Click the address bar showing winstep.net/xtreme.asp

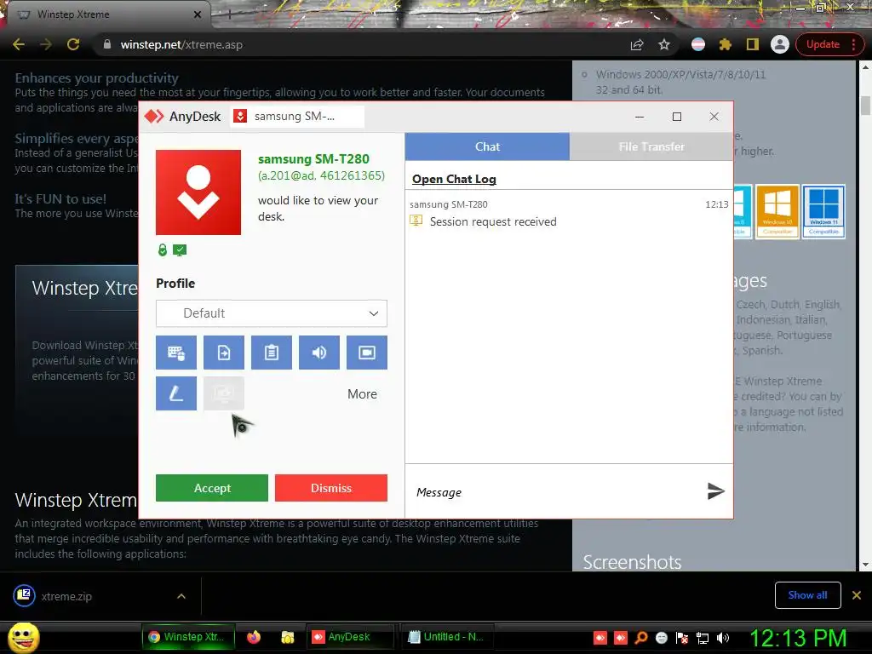[x=356, y=44]
